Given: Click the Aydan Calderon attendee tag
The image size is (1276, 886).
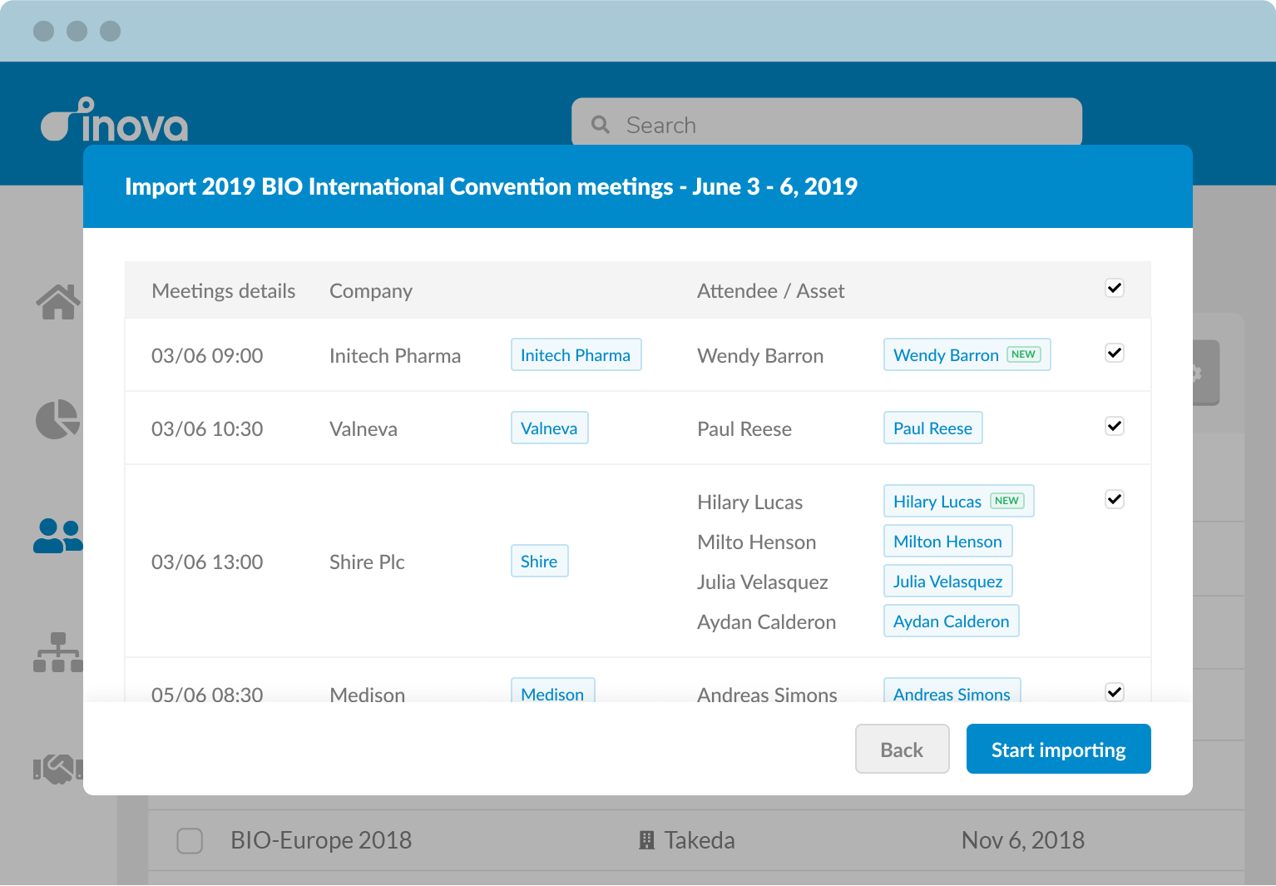Looking at the screenshot, I should (x=951, y=621).
